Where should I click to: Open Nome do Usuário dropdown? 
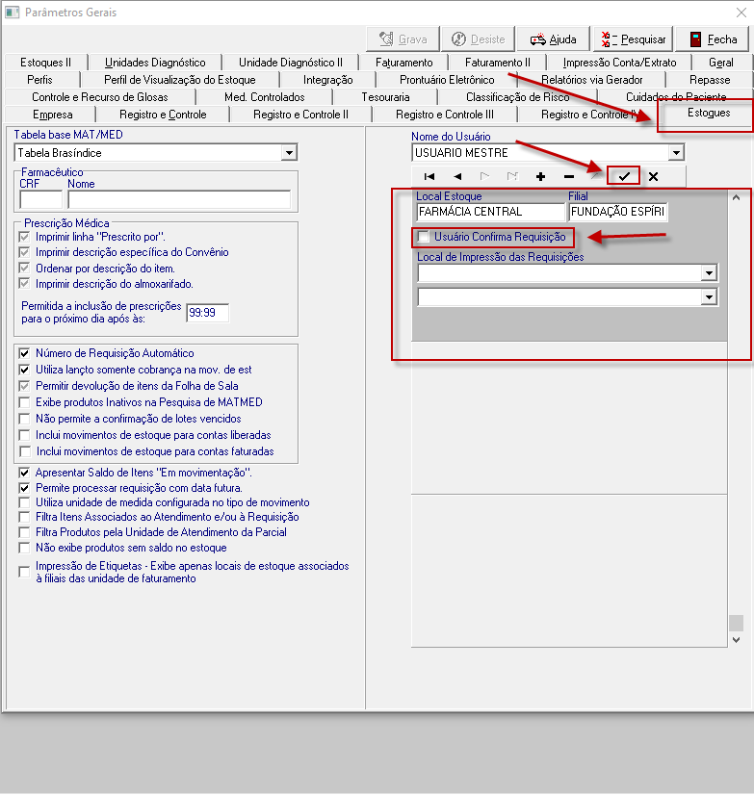[x=676, y=153]
